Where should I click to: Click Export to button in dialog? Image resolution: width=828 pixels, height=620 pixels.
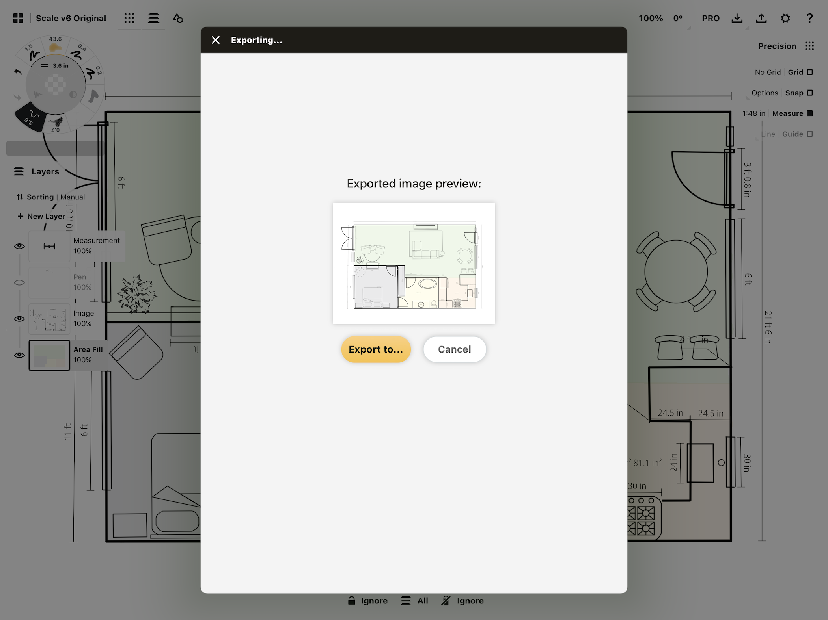click(375, 349)
